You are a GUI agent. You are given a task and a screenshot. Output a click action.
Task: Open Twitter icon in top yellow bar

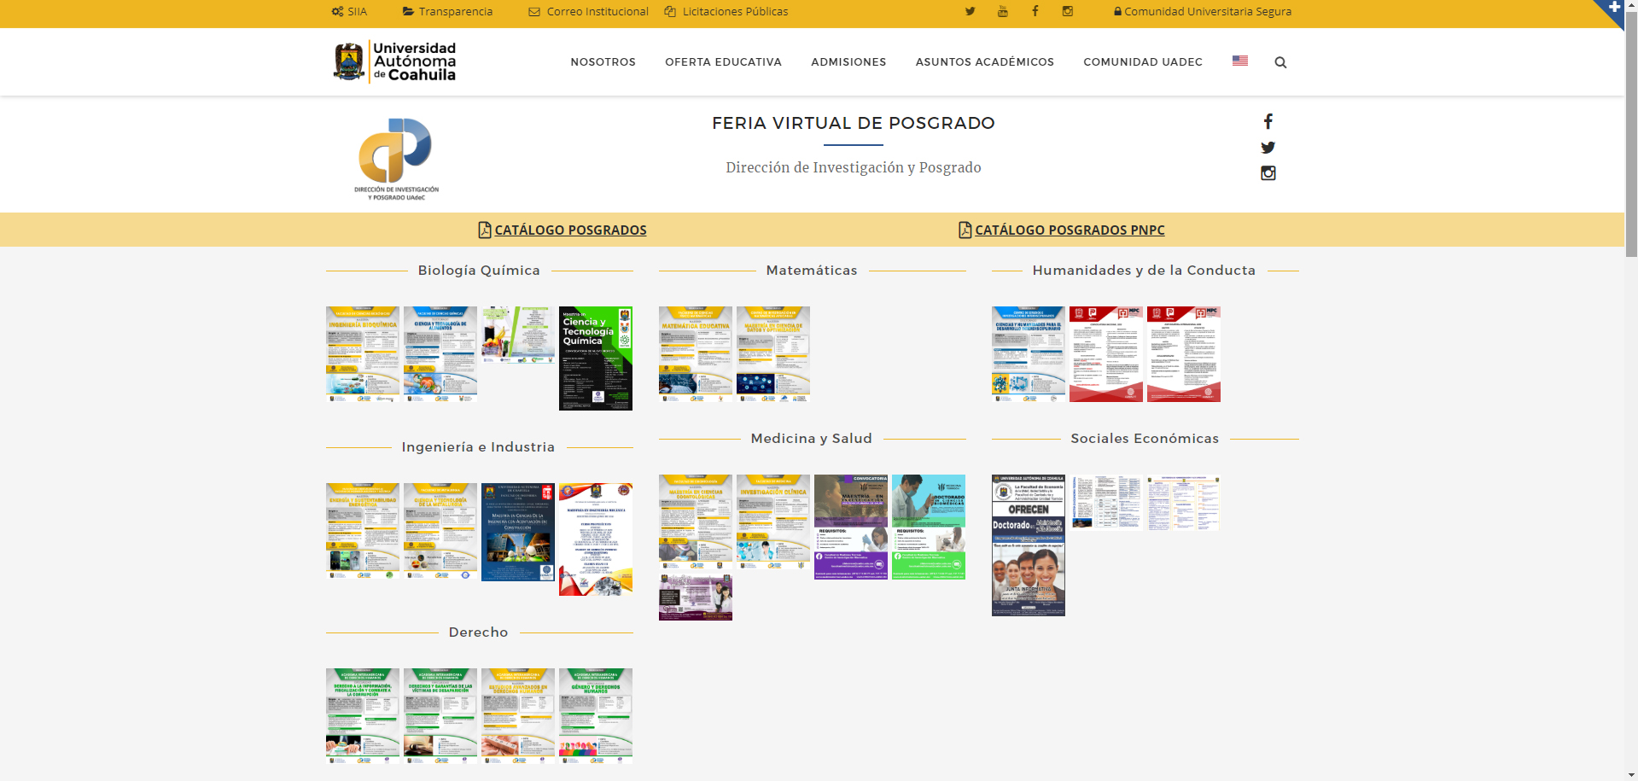point(970,11)
